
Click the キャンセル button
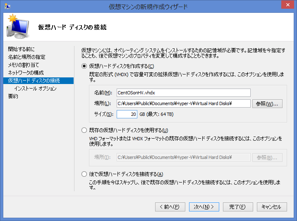[x=272, y=207]
